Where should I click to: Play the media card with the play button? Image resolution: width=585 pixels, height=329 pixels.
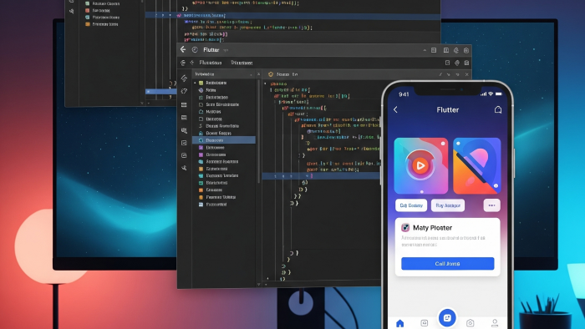[421, 165]
